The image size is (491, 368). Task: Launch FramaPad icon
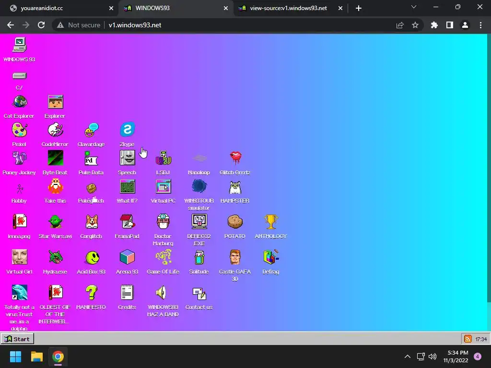pyautogui.click(x=127, y=221)
